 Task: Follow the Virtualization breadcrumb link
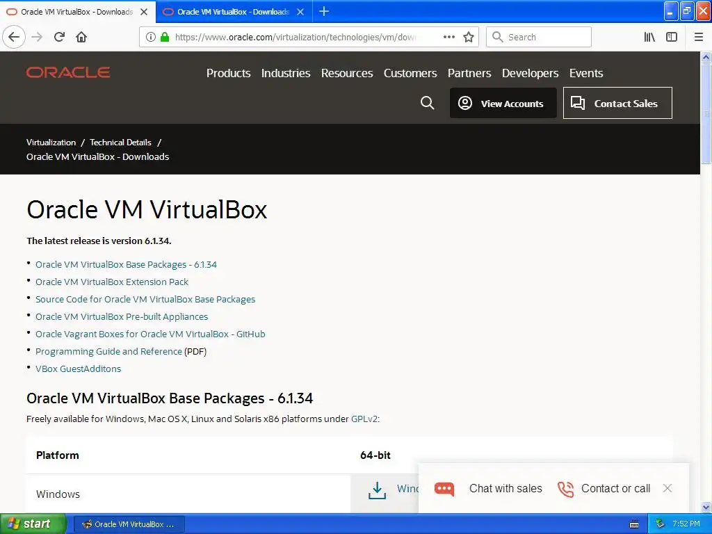(51, 142)
